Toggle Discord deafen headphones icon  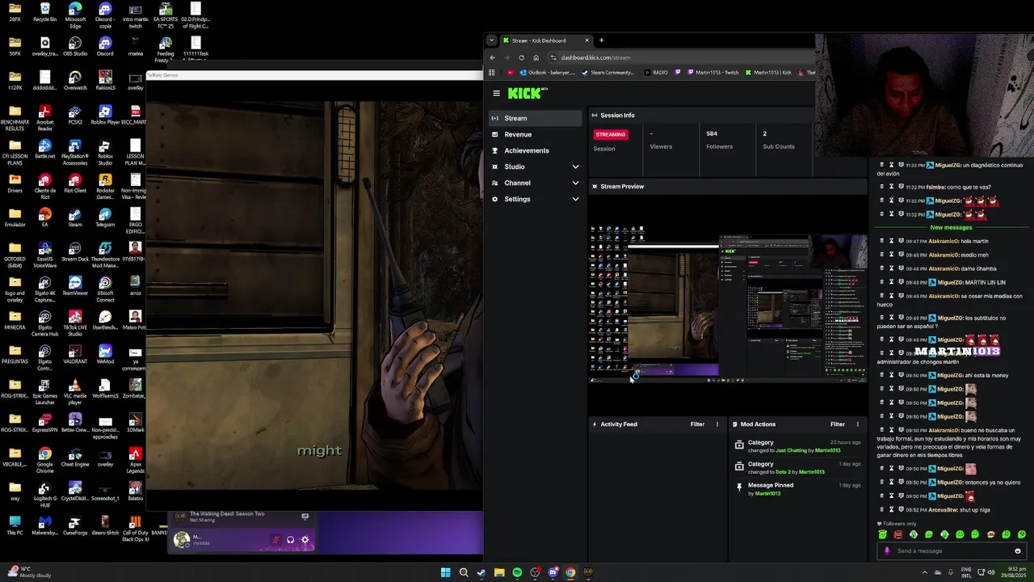tap(290, 539)
